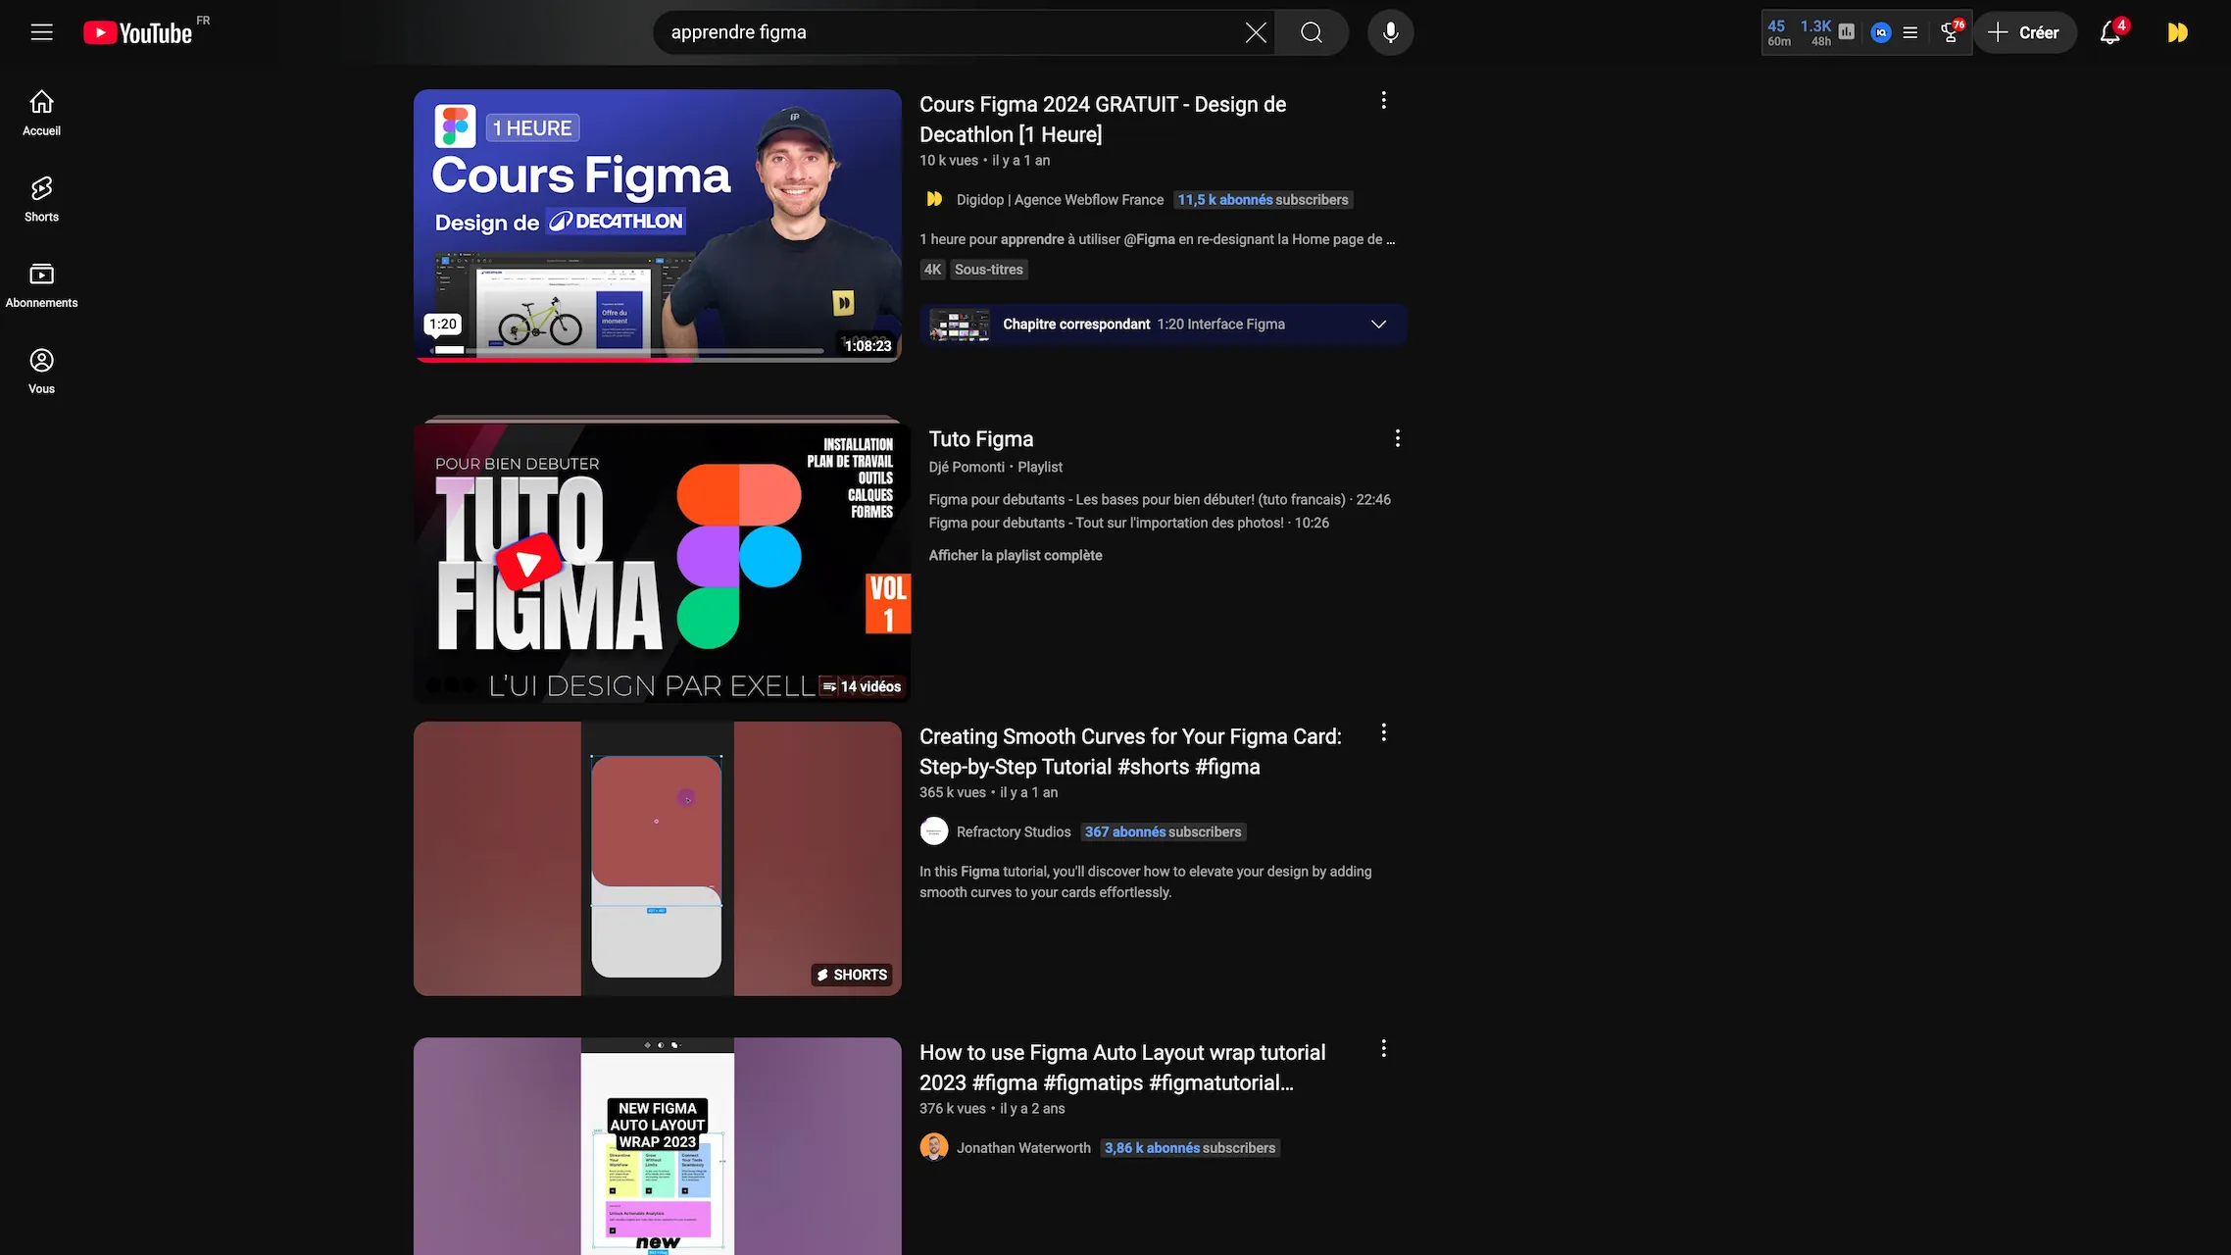This screenshot has height=1255, width=2231.
Task: Open the Refractory Studios channel name
Action: 1014,831
